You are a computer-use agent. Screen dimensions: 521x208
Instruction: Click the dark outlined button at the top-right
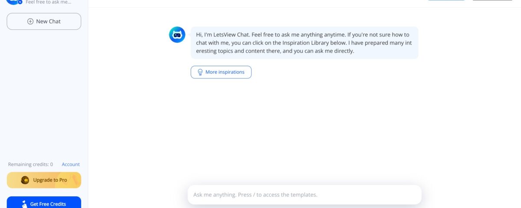click(x=492, y=0)
